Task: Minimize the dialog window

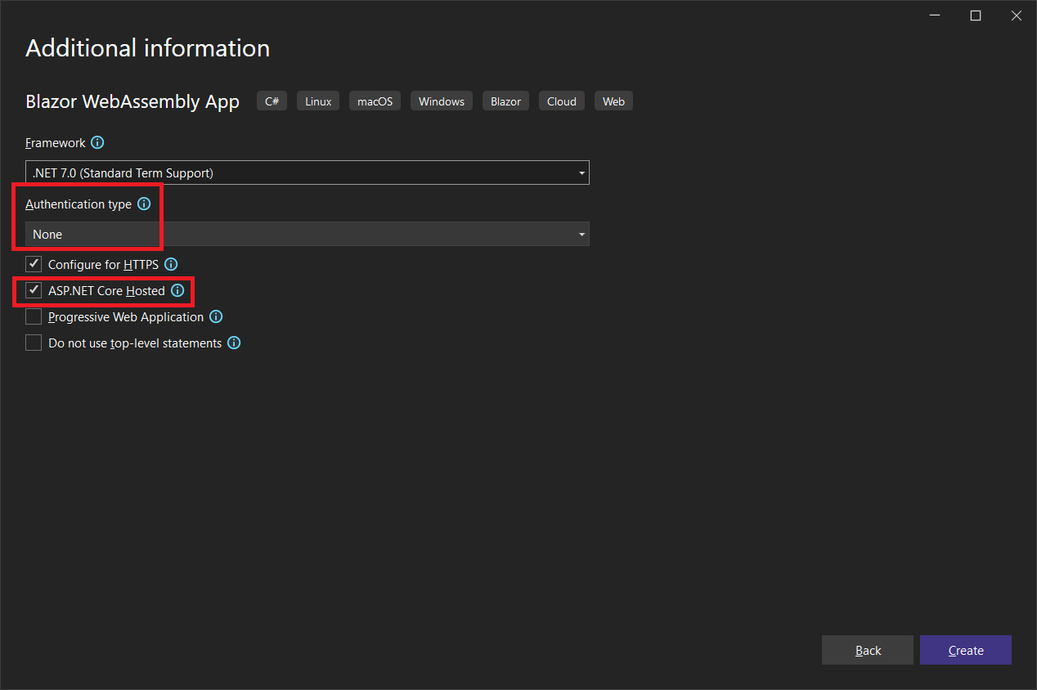Action: point(936,16)
